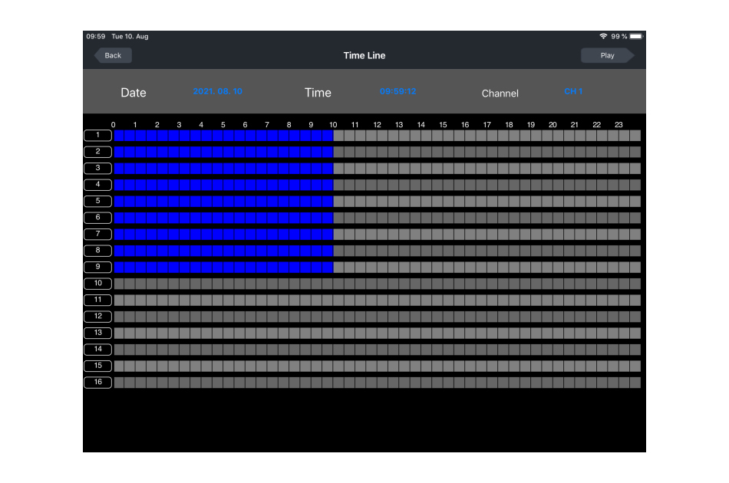This screenshot has height=483, width=729.
Task: Select channel 16 row label
Action: point(97,382)
